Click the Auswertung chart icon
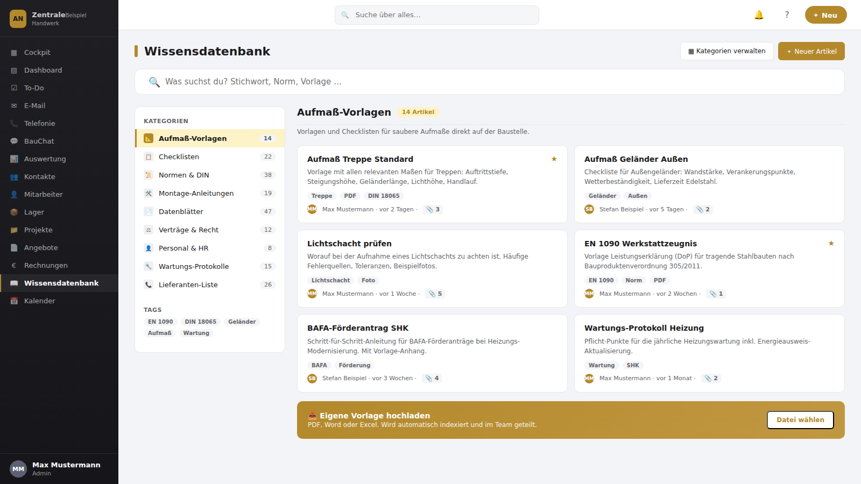The width and height of the screenshot is (861, 484). pos(14,159)
